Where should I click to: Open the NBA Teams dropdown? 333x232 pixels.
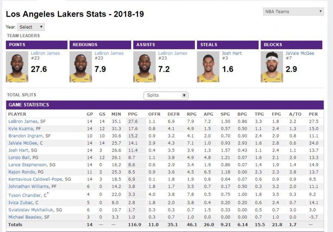pyautogui.click(x=293, y=11)
